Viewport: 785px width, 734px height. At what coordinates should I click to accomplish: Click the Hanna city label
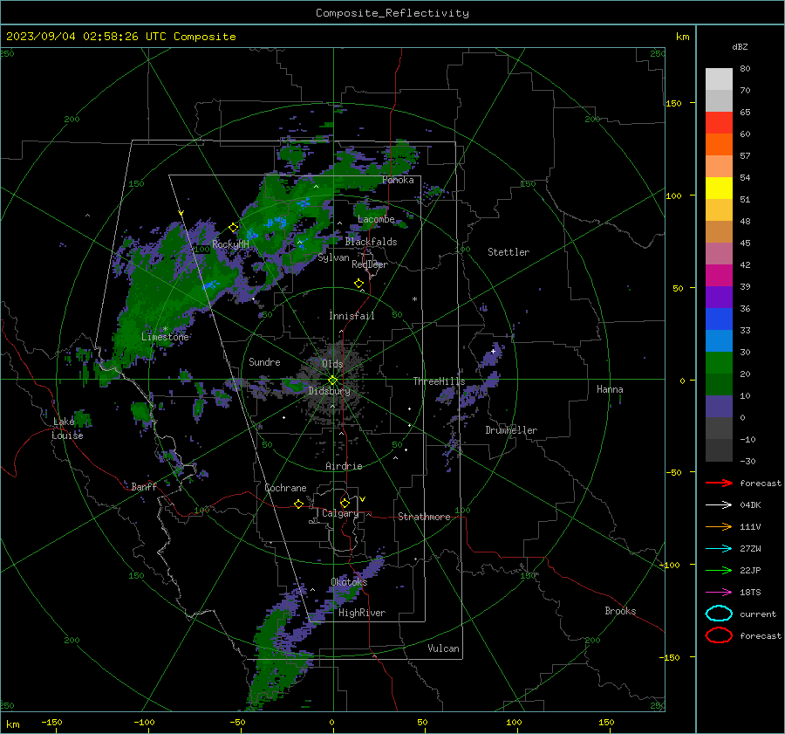pyautogui.click(x=610, y=389)
